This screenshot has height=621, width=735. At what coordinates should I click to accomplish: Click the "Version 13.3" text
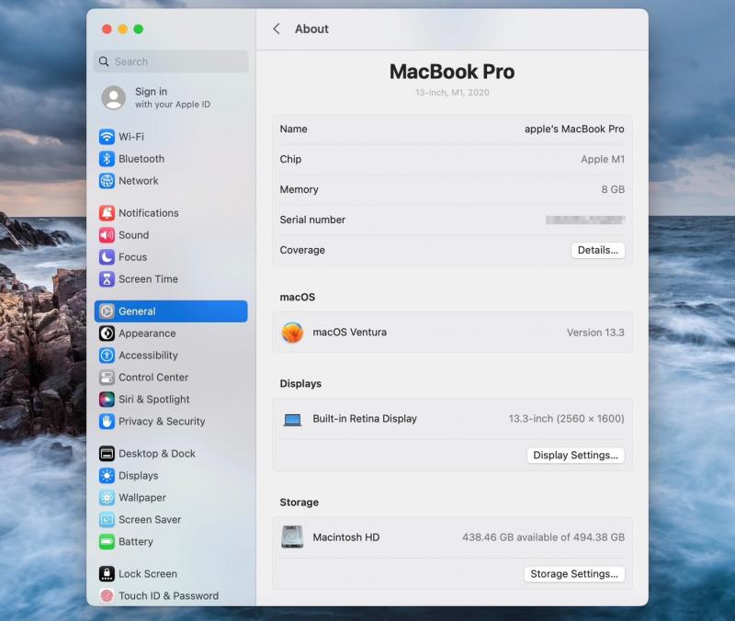pyautogui.click(x=595, y=333)
